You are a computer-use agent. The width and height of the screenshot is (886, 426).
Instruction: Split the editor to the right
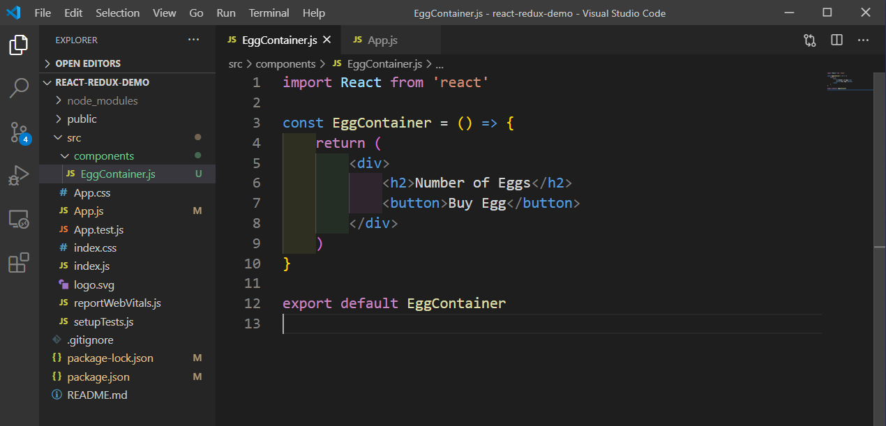coord(837,40)
